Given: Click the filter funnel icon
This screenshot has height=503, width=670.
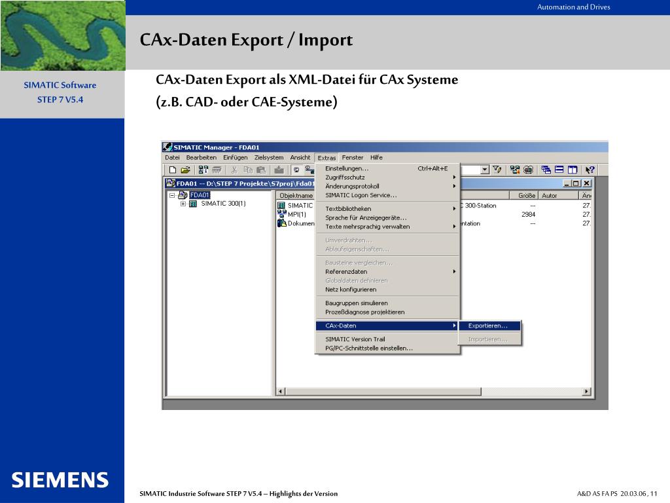Looking at the screenshot, I should pyautogui.click(x=497, y=170).
